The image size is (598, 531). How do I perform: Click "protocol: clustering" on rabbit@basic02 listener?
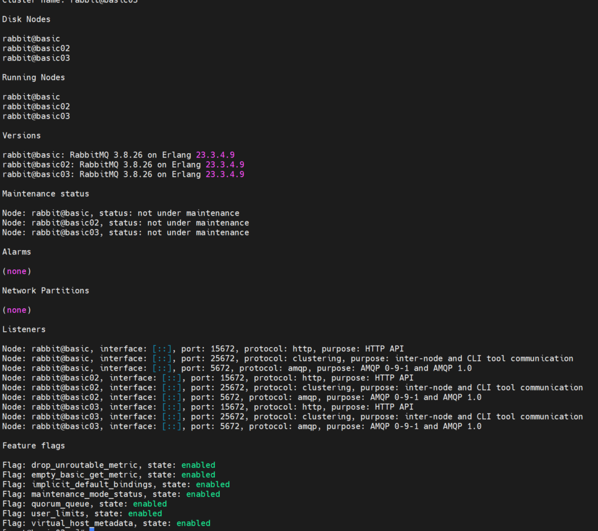[302, 388]
